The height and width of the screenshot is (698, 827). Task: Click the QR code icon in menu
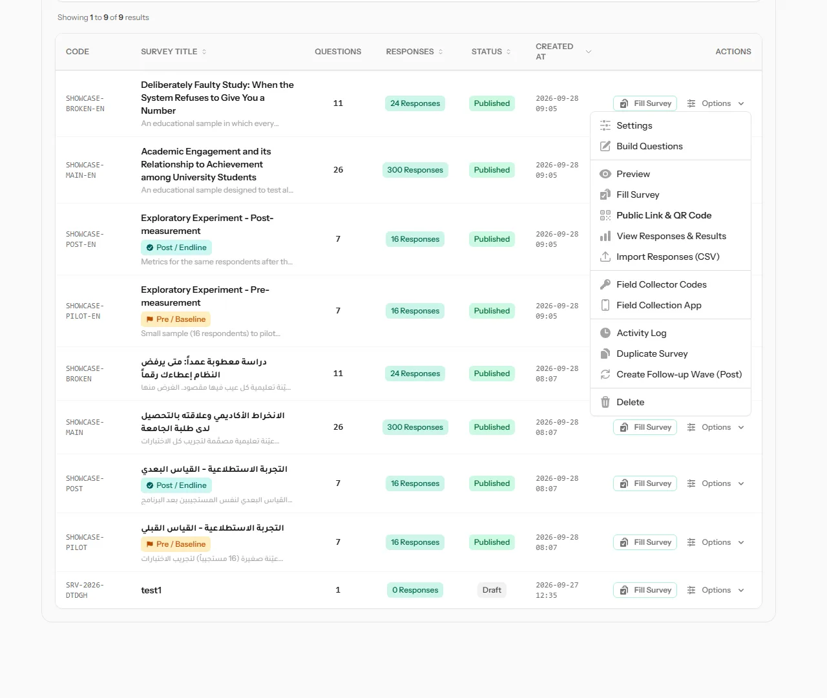coord(605,215)
